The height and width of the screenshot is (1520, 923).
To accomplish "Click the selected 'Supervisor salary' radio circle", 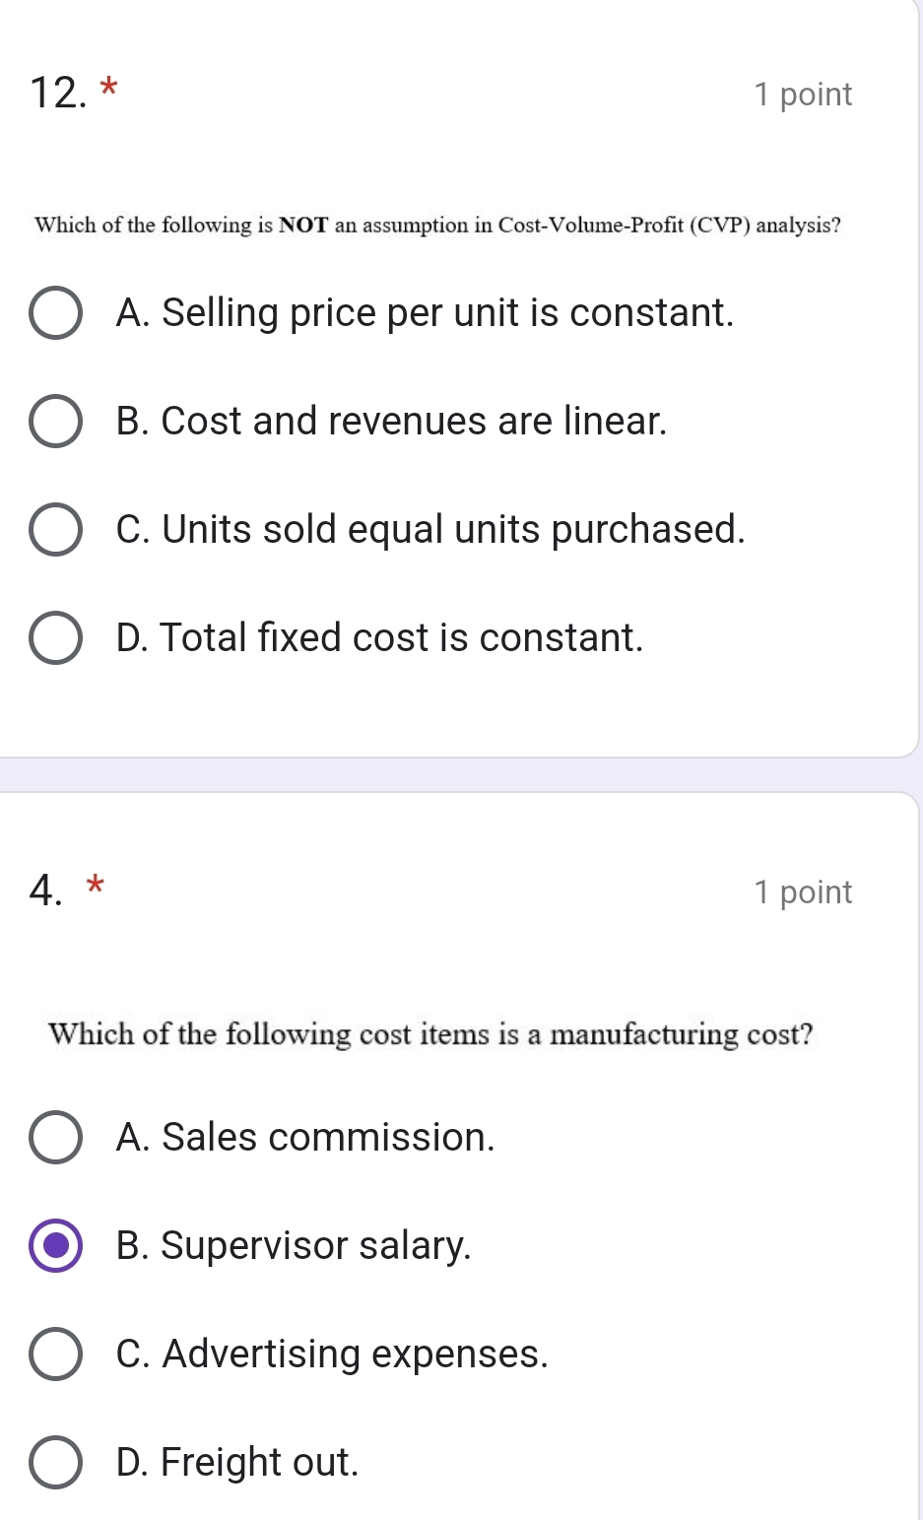I will click(x=55, y=1246).
